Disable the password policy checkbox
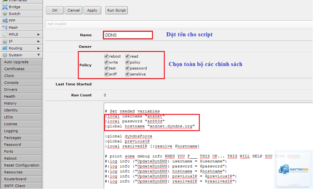 coord(127,68)
